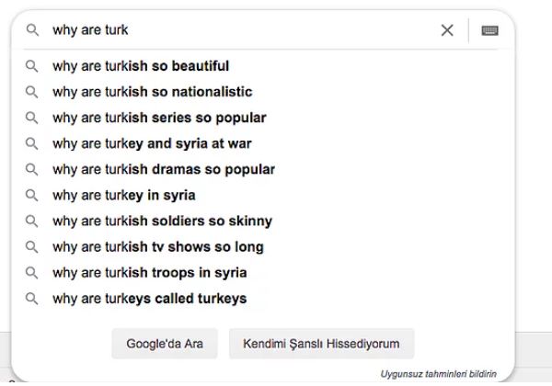Click the magnifier icon in search box

click(32, 30)
